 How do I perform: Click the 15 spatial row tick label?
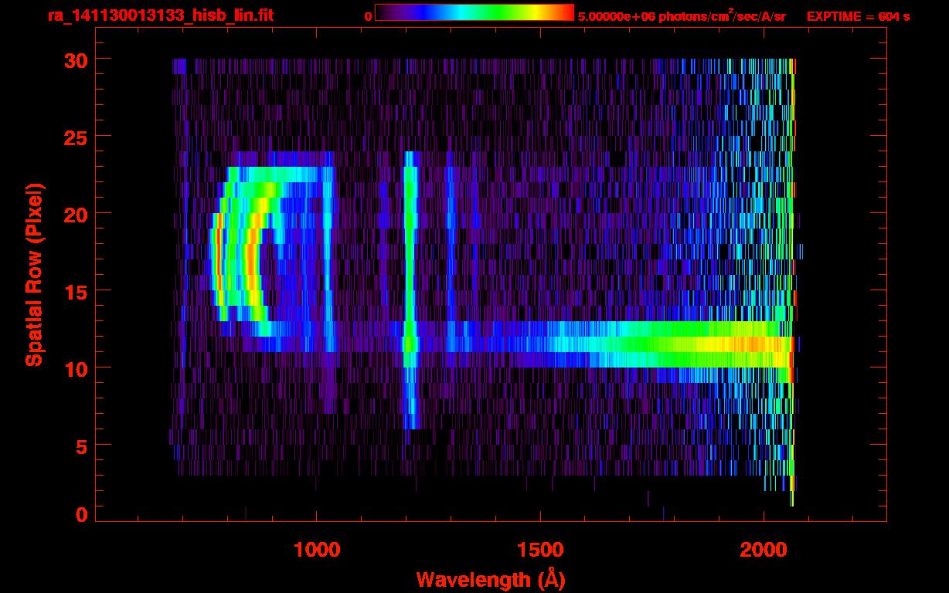click(x=74, y=291)
